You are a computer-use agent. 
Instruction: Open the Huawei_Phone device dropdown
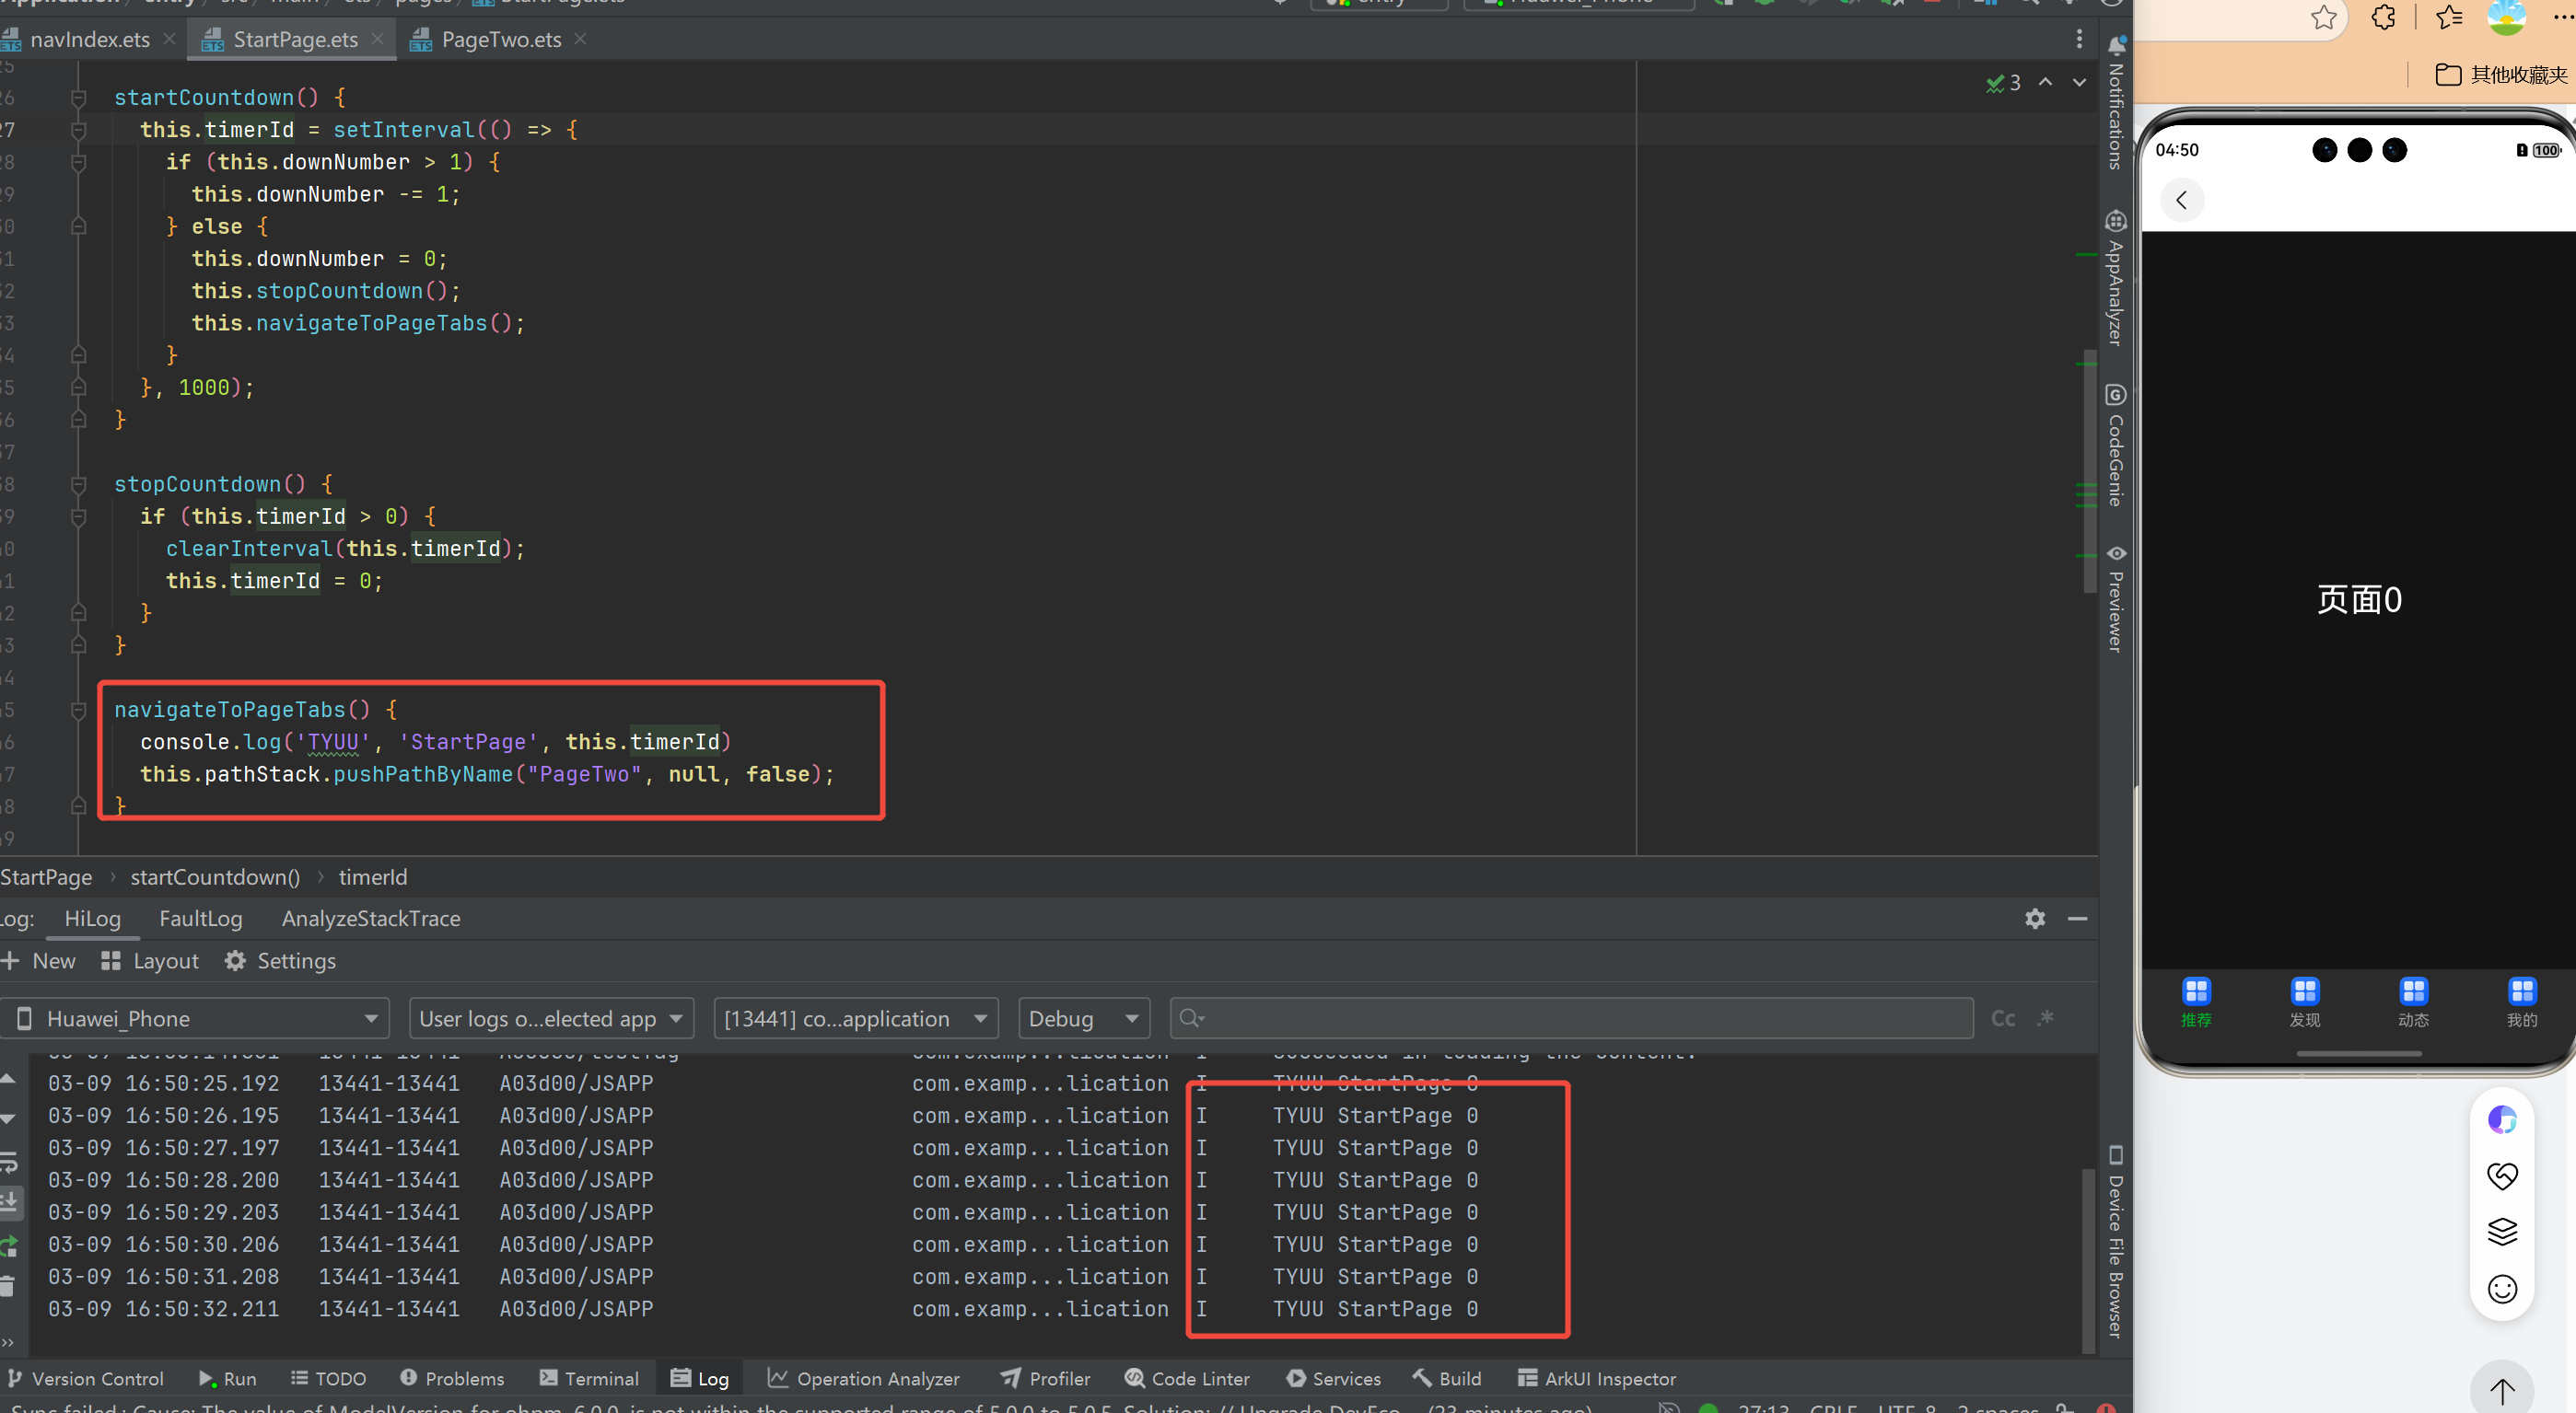tap(196, 1018)
